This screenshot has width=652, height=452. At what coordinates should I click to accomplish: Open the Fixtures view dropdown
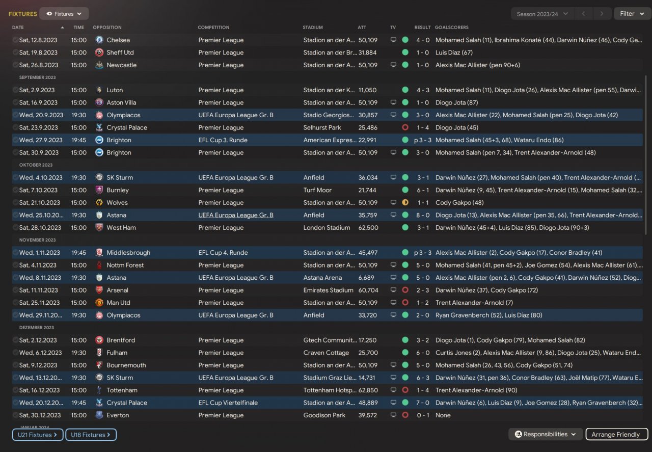click(64, 14)
